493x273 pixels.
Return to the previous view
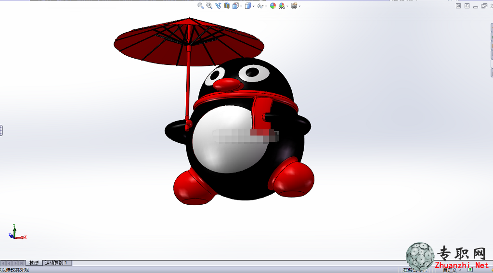pyautogui.click(x=218, y=6)
